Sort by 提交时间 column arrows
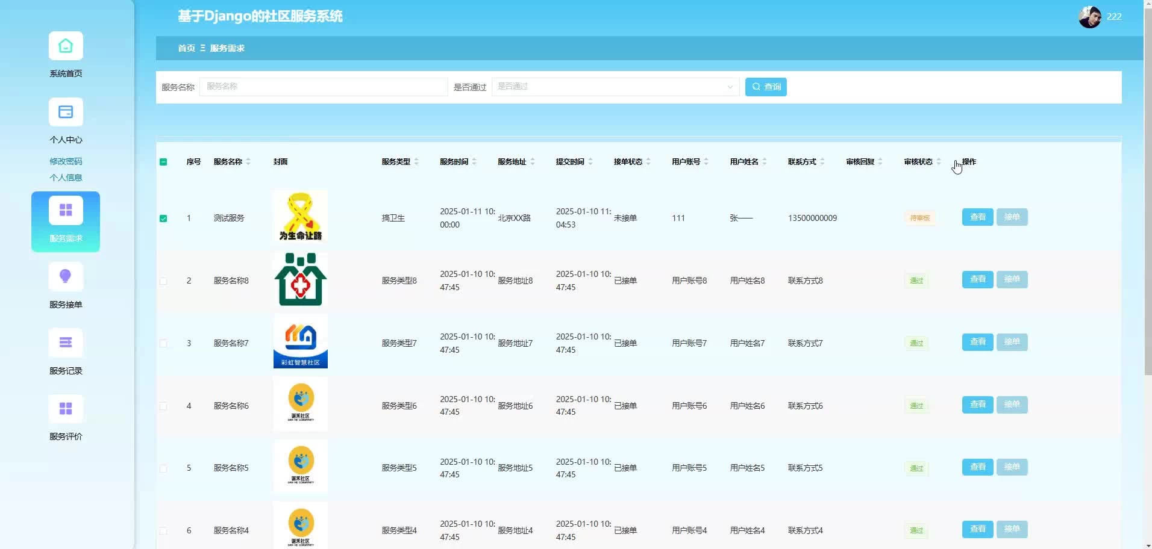Viewport: 1152px width, 549px height. coord(590,162)
